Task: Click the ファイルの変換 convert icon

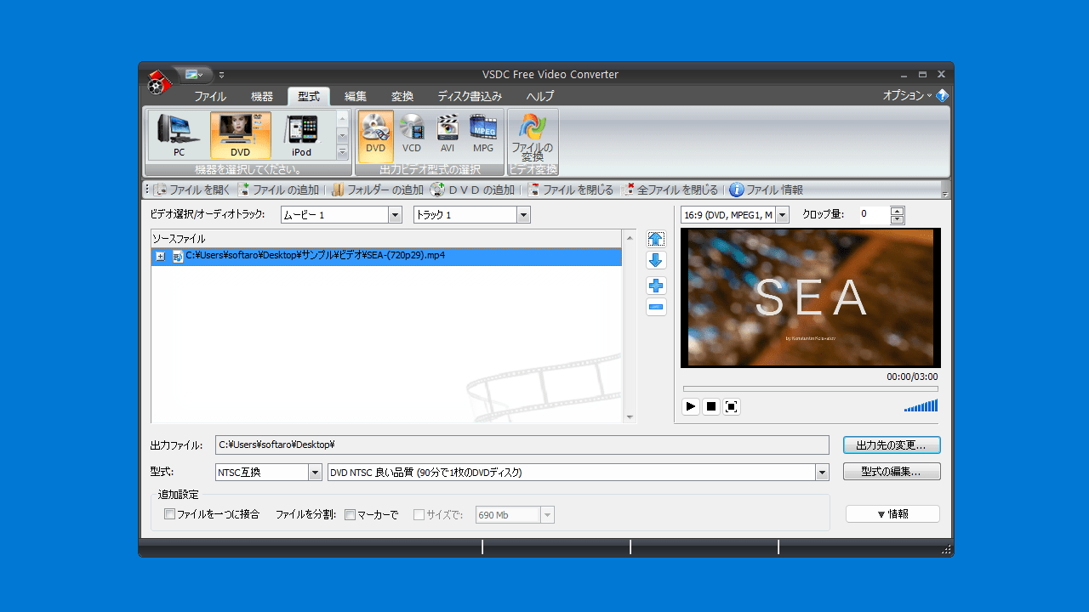Action: 533,137
